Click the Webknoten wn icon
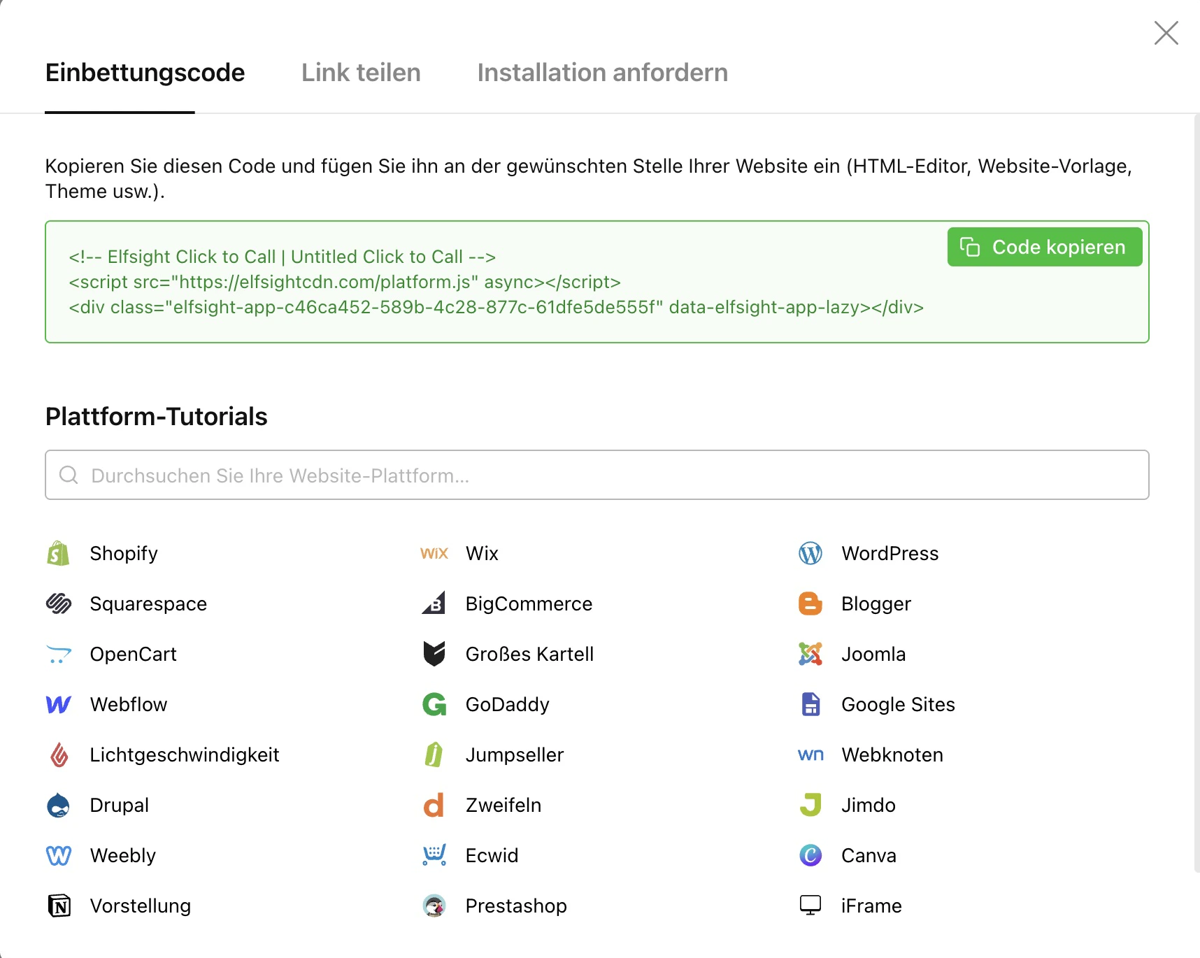Image resolution: width=1200 pixels, height=958 pixels. (x=810, y=755)
